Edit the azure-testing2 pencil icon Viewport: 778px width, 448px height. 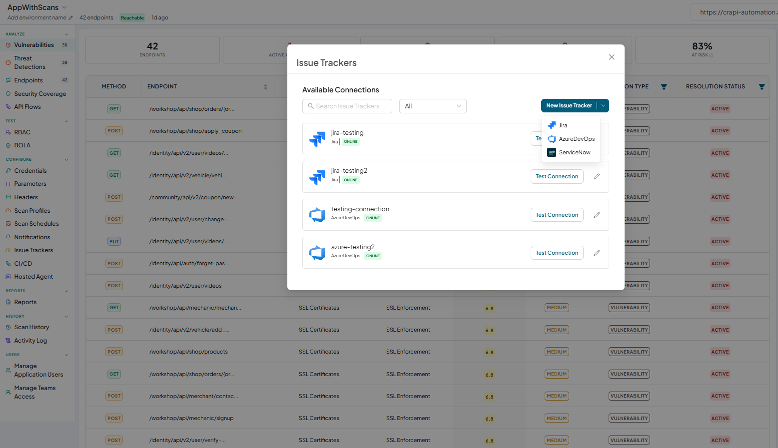click(x=597, y=253)
